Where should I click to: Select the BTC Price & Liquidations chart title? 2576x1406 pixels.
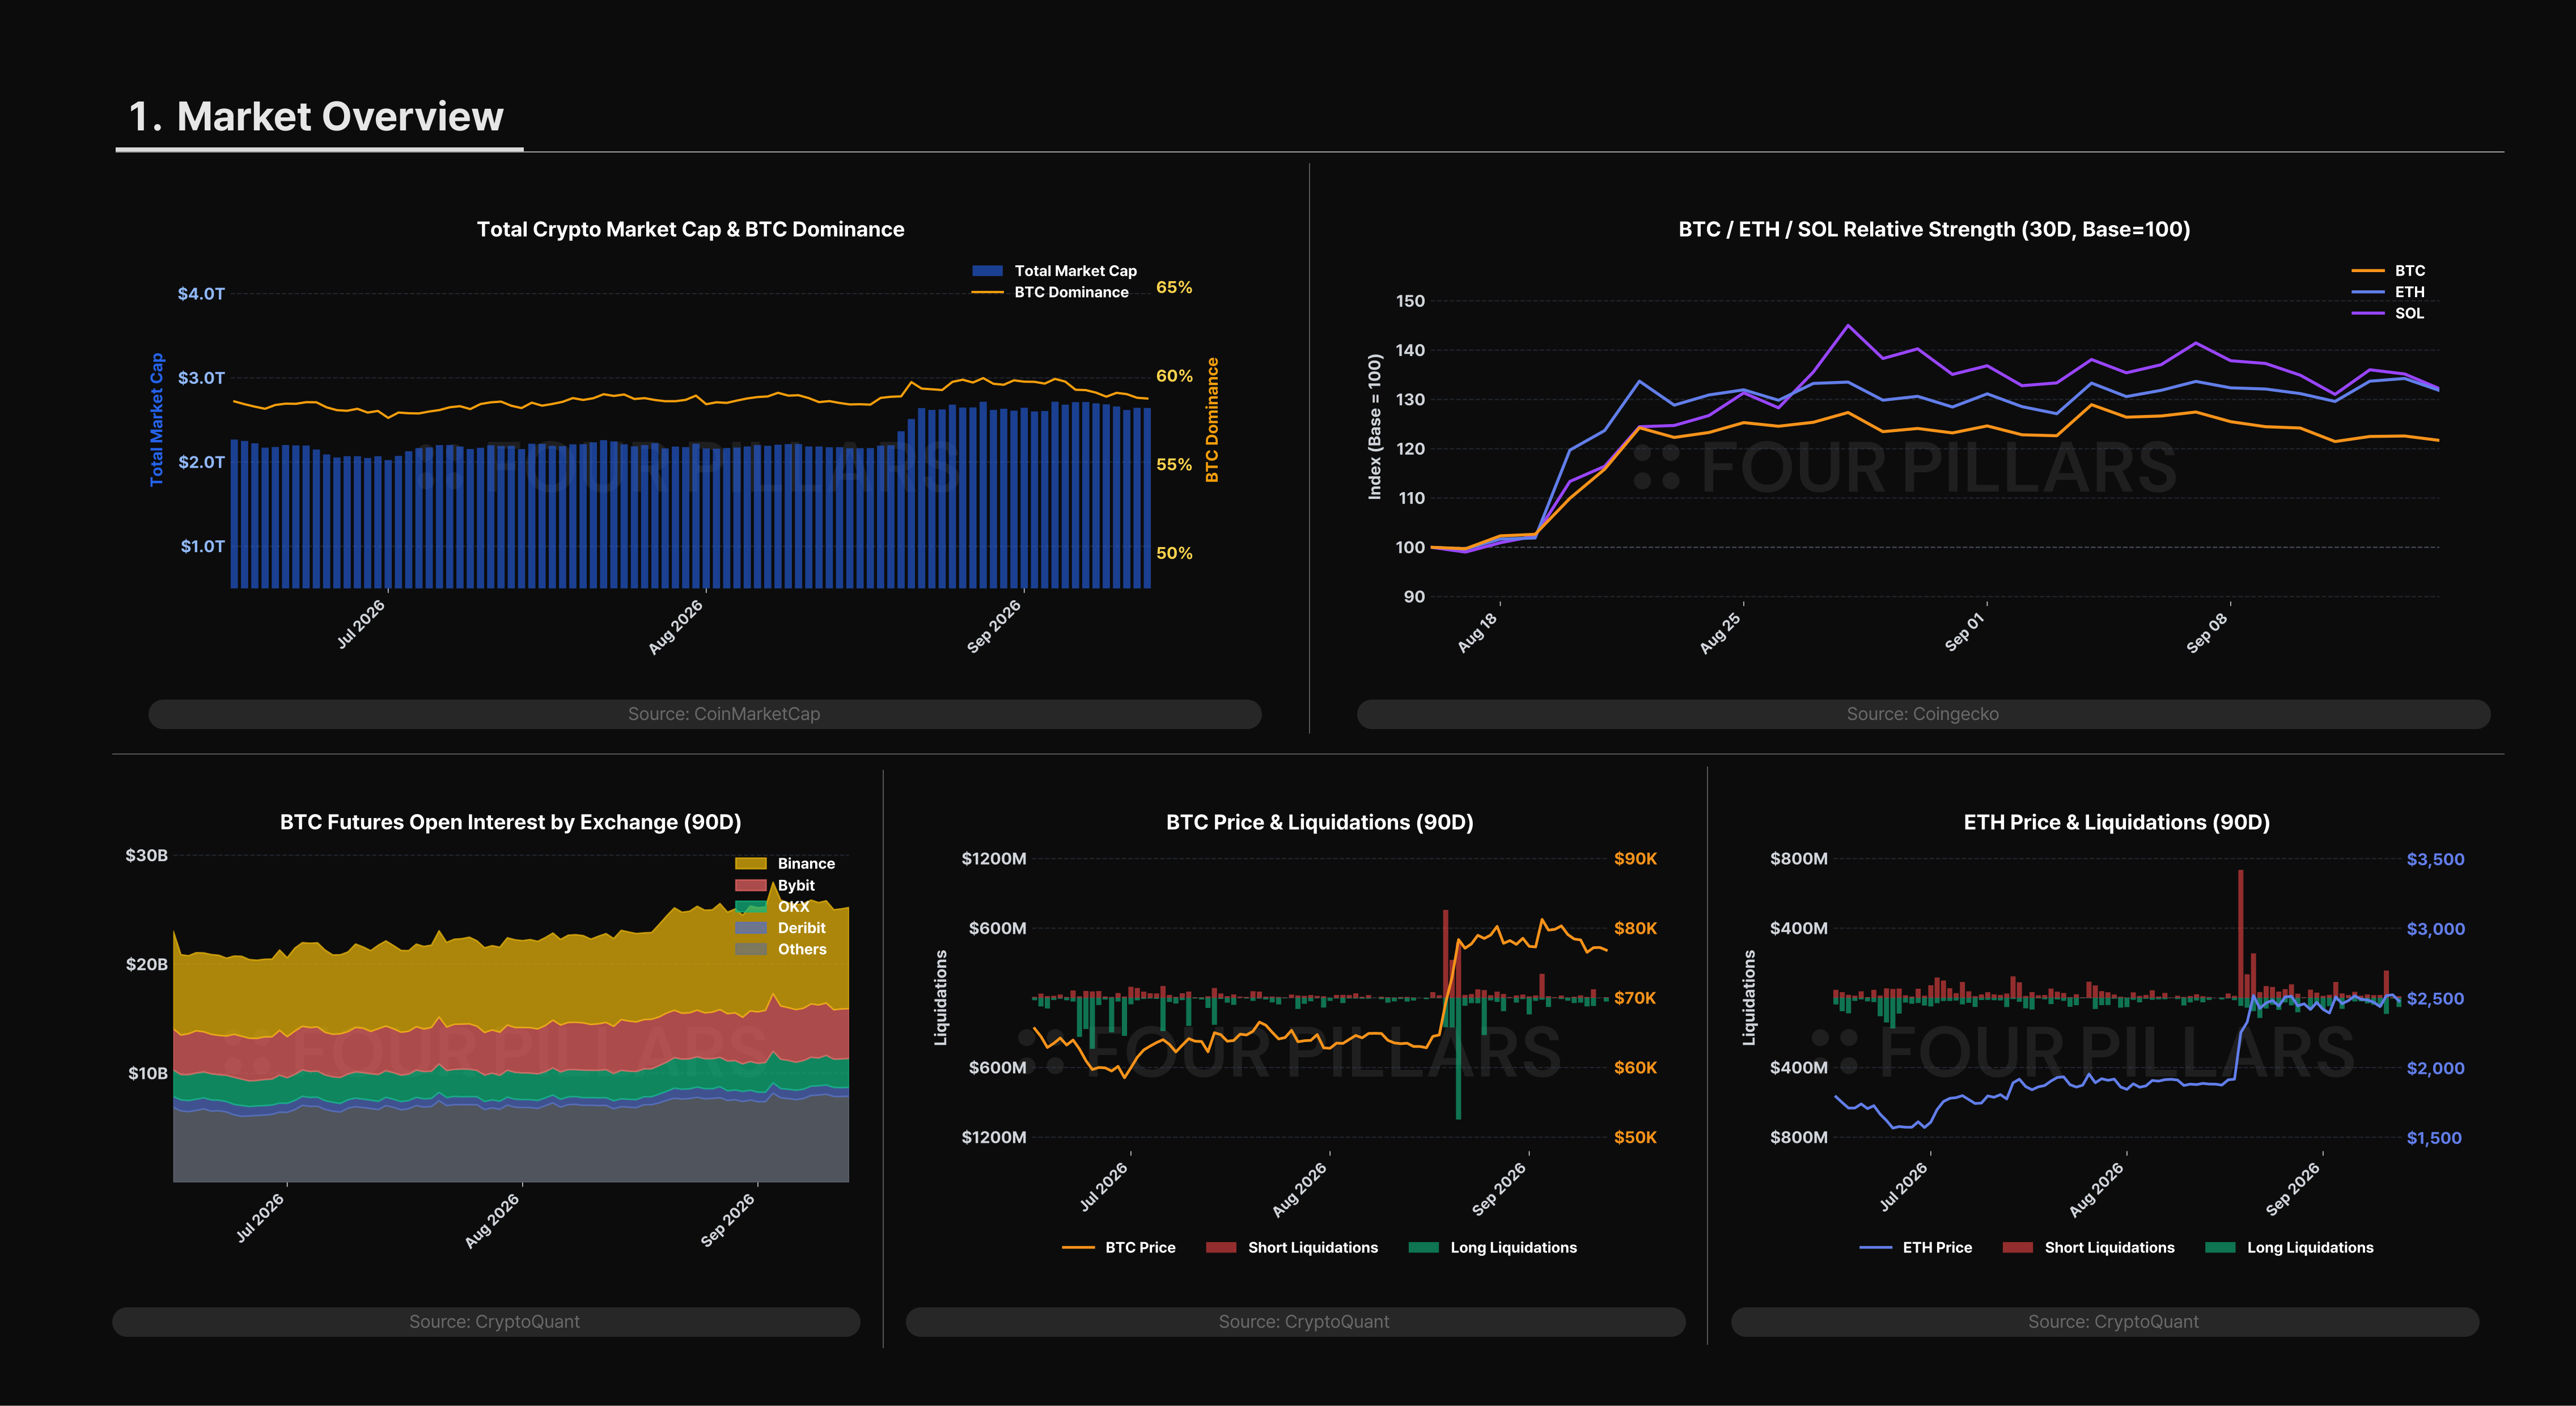click(1319, 822)
